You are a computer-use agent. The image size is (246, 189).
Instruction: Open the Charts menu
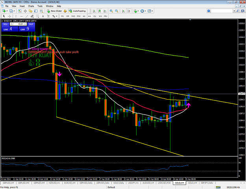point(31,6)
